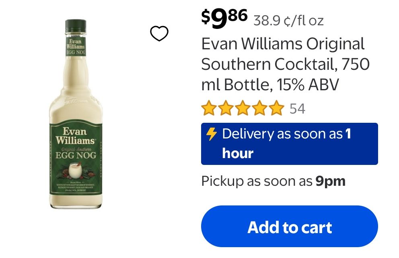Viewport: 399px width, 258px height.
Task: Click the green bottle cap
Action: tap(76, 26)
